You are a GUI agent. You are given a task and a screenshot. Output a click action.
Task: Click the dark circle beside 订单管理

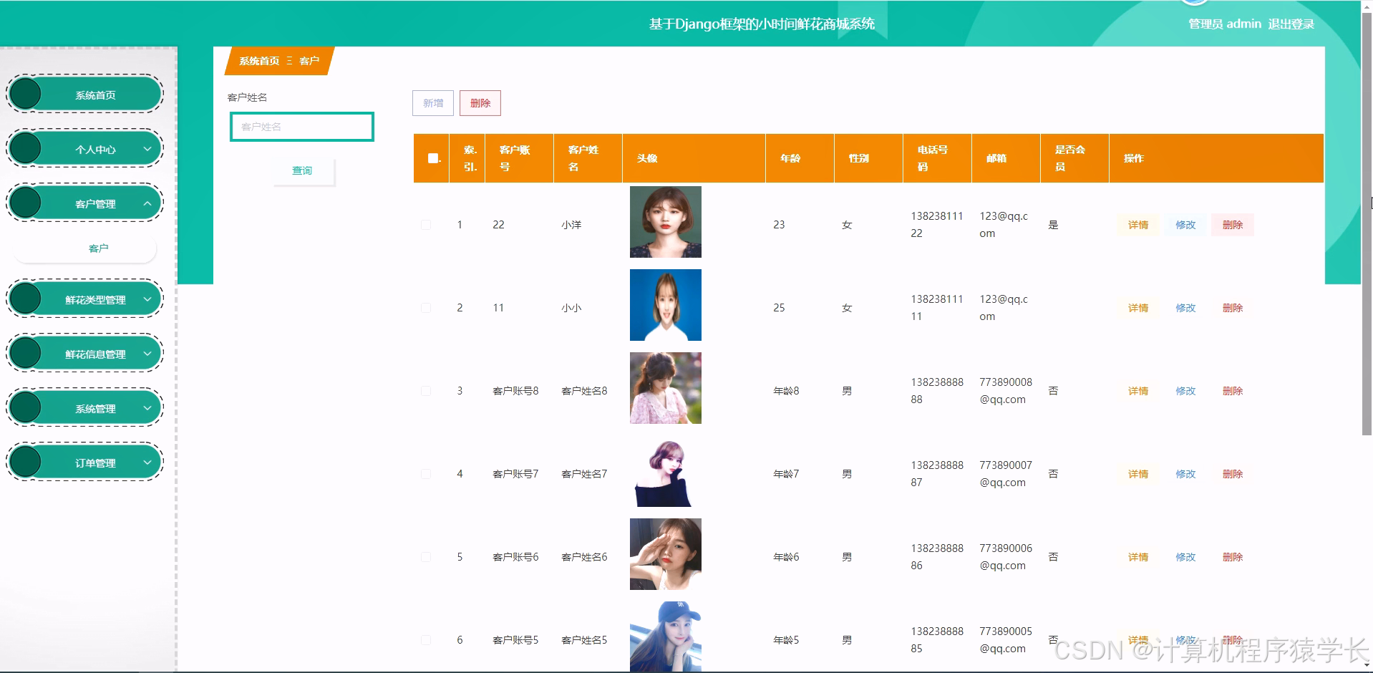26,462
